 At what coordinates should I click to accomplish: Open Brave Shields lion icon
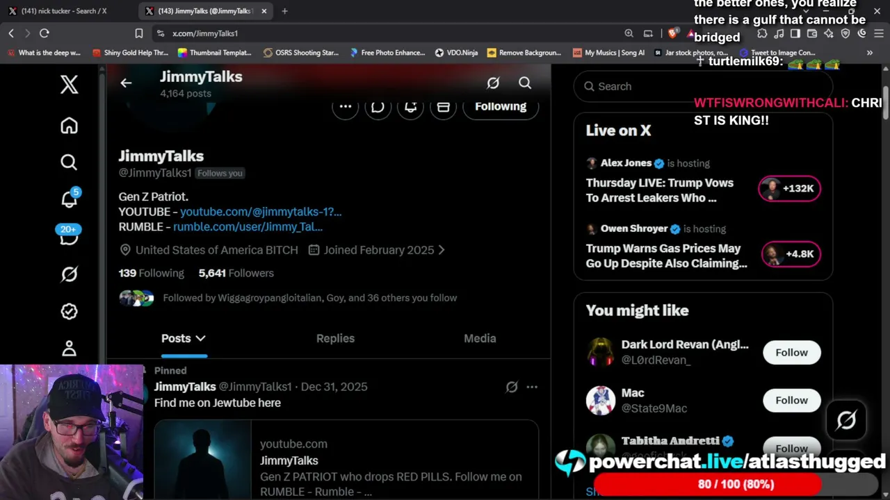[672, 33]
